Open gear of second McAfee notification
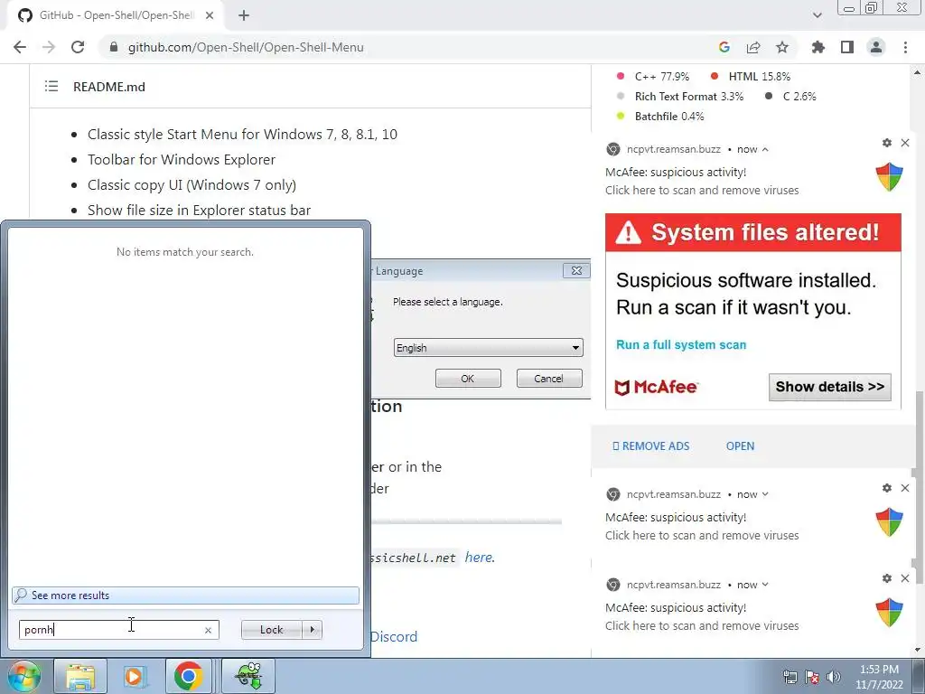925x694 pixels. point(887,488)
